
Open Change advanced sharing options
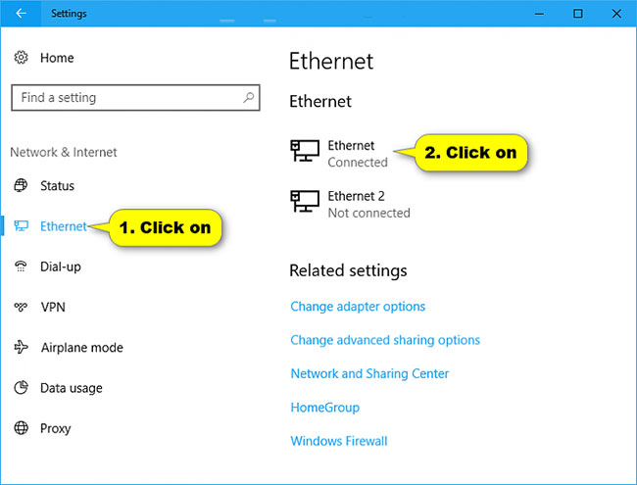click(385, 340)
